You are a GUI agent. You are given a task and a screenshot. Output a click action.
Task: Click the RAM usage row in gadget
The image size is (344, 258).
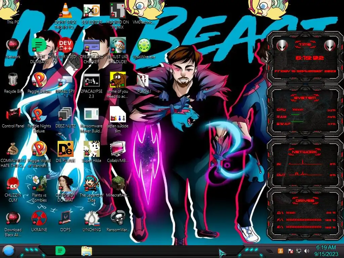coord(306,117)
